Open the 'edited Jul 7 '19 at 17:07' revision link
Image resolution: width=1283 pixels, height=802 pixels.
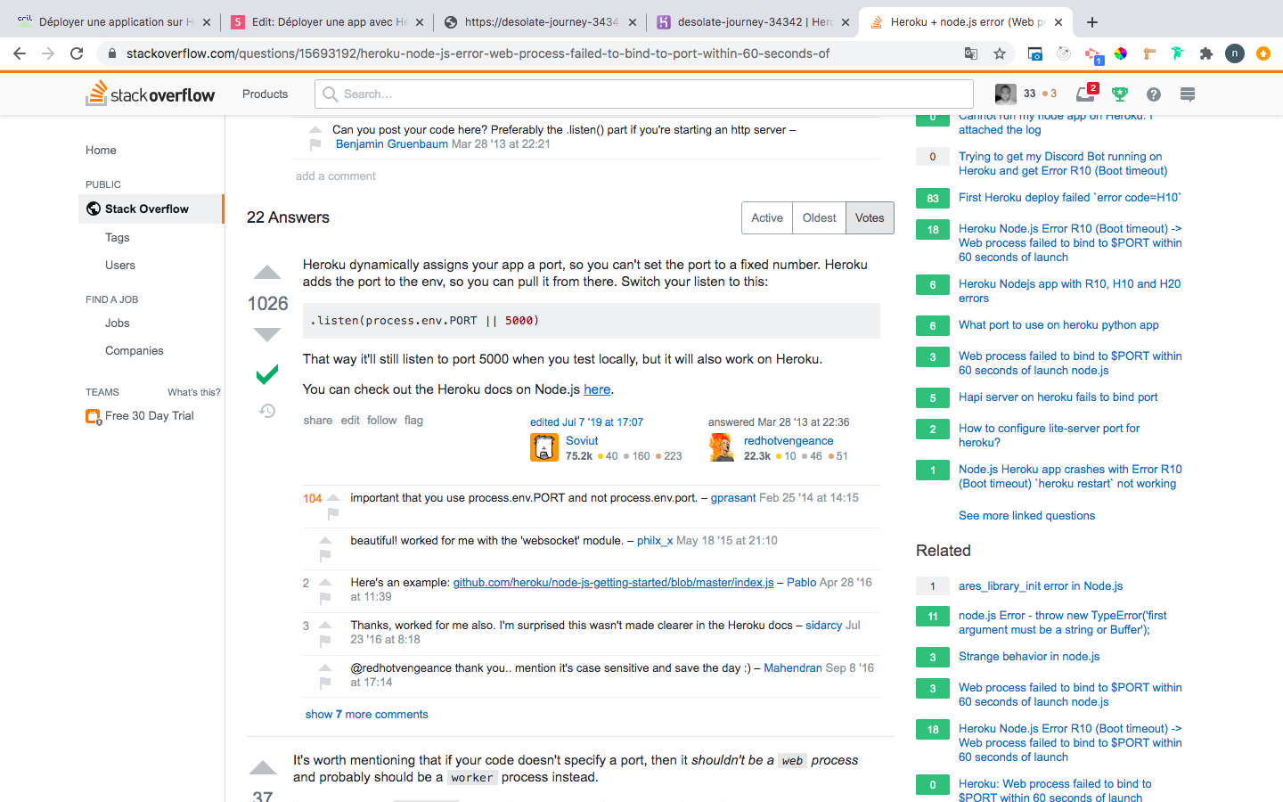click(586, 421)
